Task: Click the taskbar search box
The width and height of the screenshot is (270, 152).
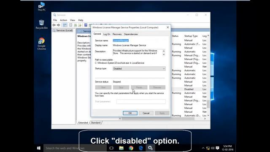Action: point(75,148)
